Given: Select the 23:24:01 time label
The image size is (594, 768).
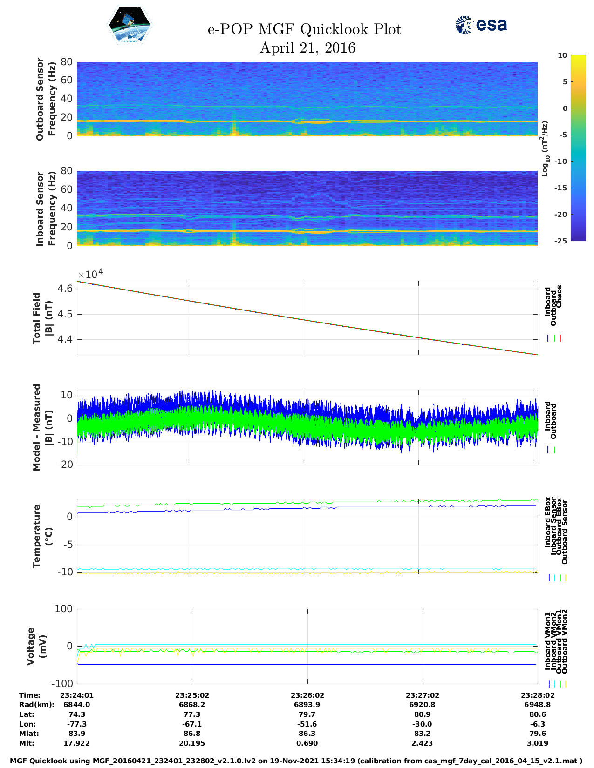Looking at the screenshot, I should 77,695.
